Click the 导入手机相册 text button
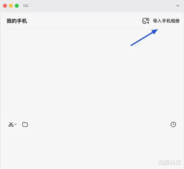The width and height of the screenshot is (184, 169). click(x=166, y=21)
